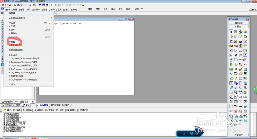Switch to the 监视表 tab
Image resolution: width=257 pixels, height=139 pixels.
(38, 110)
